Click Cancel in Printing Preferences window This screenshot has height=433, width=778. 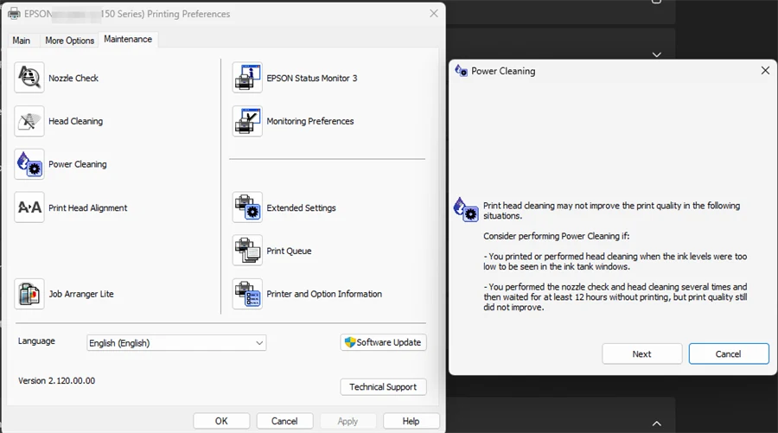[x=284, y=421]
